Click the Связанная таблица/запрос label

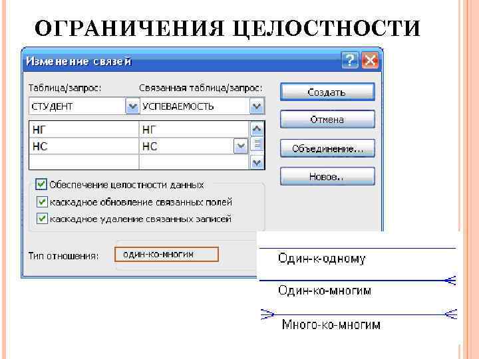(x=200, y=88)
